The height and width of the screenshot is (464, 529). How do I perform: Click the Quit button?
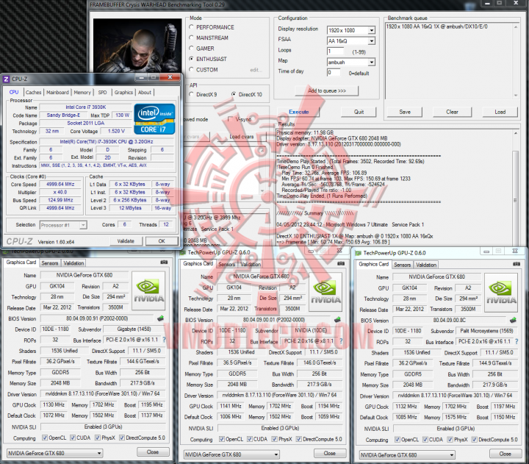[x=359, y=112]
